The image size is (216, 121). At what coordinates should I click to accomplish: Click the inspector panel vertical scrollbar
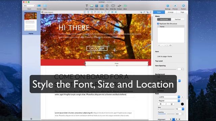pyautogui.click(x=187, y=57)
